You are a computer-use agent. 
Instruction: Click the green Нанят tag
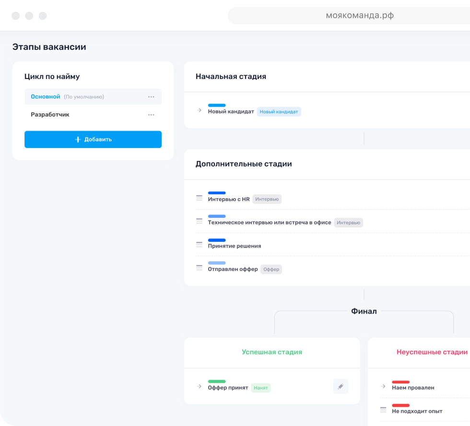click(261, 388)
